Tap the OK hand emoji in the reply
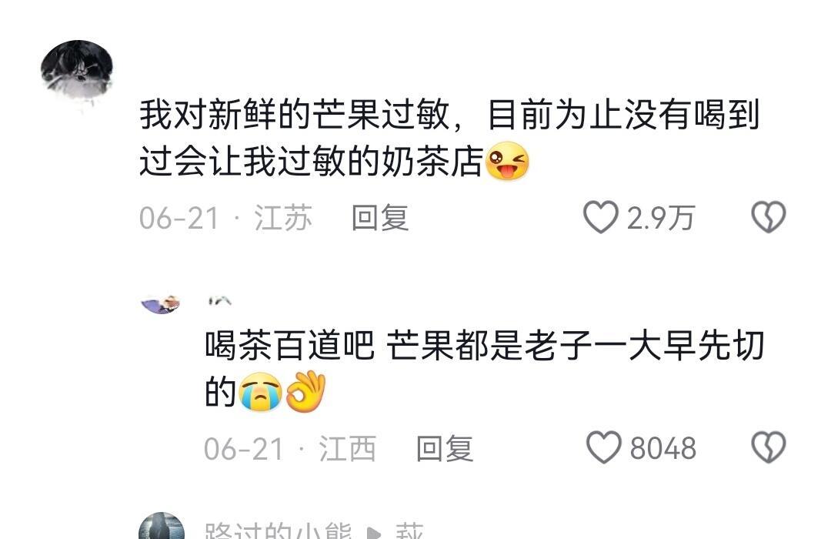The width and height of the screenshot is (831, 539). pyautogui.click(x=306, y=391)
